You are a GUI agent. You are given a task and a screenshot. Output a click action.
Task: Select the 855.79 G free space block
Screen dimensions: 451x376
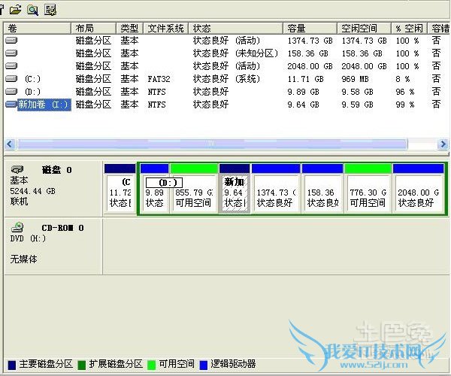[x=194, y=189]
